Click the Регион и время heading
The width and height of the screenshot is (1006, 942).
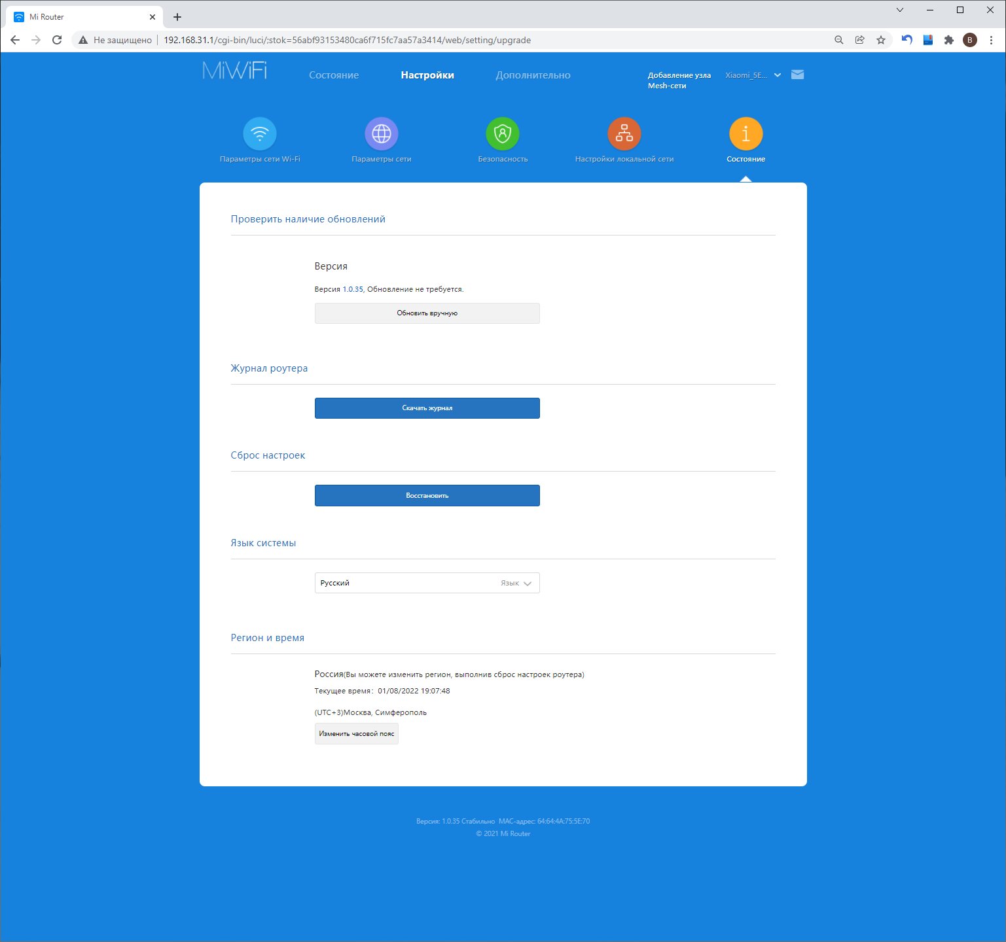coord(268,638)
